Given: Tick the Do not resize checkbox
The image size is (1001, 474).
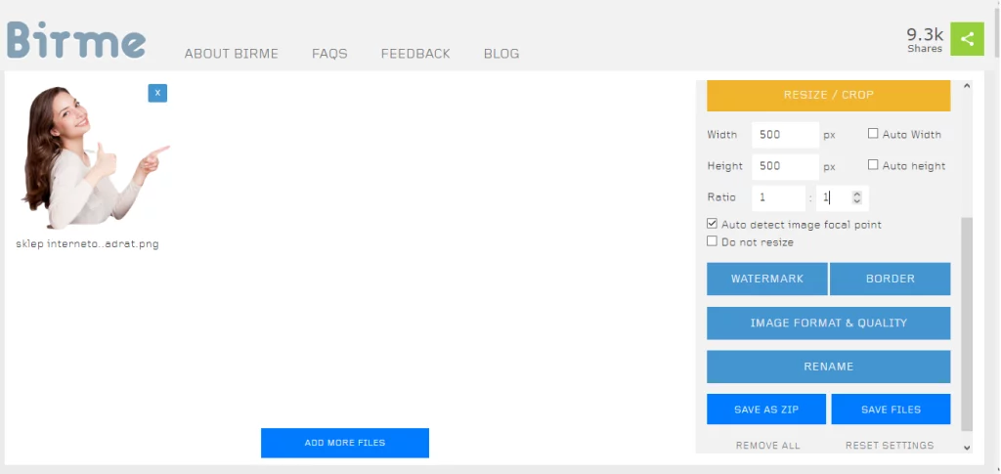Looking at the screenshot, I should (712, 241).
